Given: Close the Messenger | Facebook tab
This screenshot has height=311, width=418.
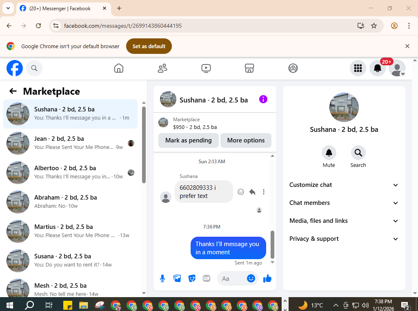Looking at the screenshot, I should [104, 8].
